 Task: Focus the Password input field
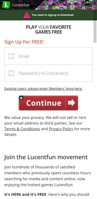(x=48, y=73)
